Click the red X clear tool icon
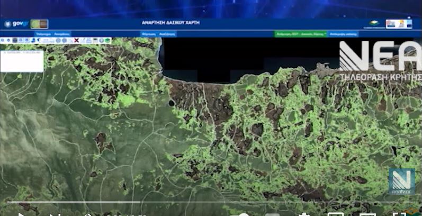This screenshot has width=422, height=216. click(76, 40)
